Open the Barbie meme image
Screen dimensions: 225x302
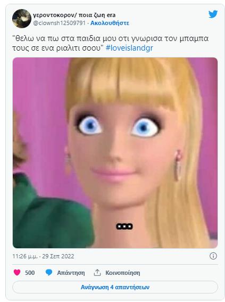pos(115,153)
